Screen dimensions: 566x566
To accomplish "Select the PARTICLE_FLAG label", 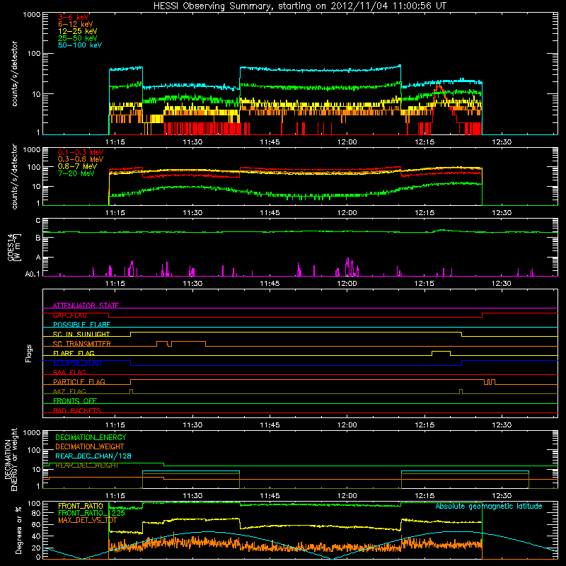I will 79,382.
